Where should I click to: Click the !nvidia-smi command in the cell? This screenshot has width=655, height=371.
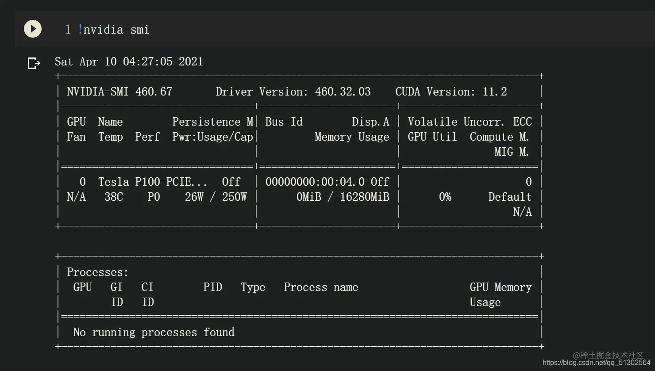(x=113, y=30)
